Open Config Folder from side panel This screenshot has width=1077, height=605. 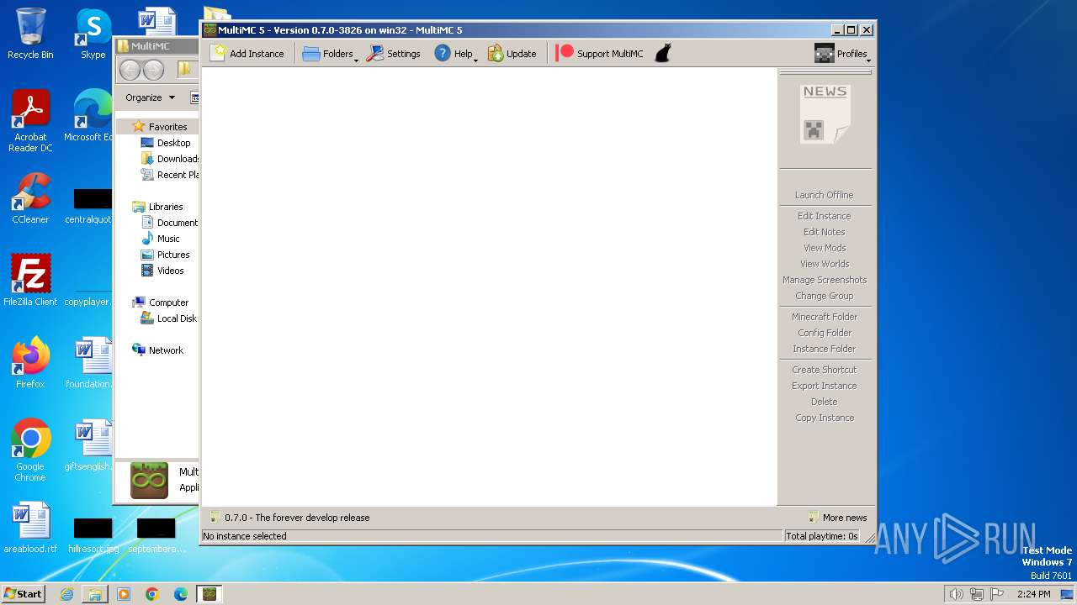pos(825,333)
